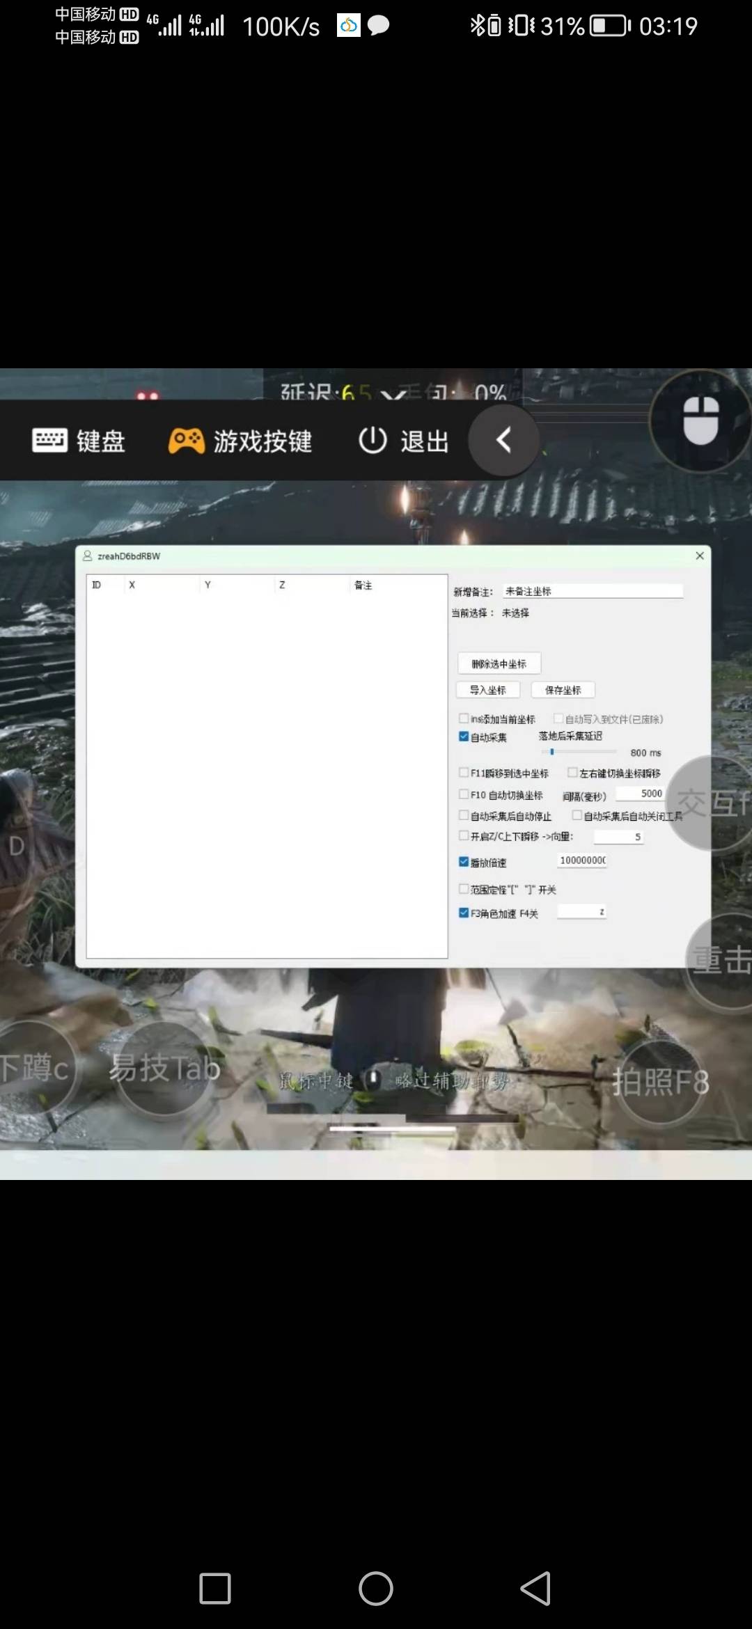The height and width of the screenshot is (1629, 752).
Task: Click the 保存坐标 save button
Action: click(x=563, y=690)
